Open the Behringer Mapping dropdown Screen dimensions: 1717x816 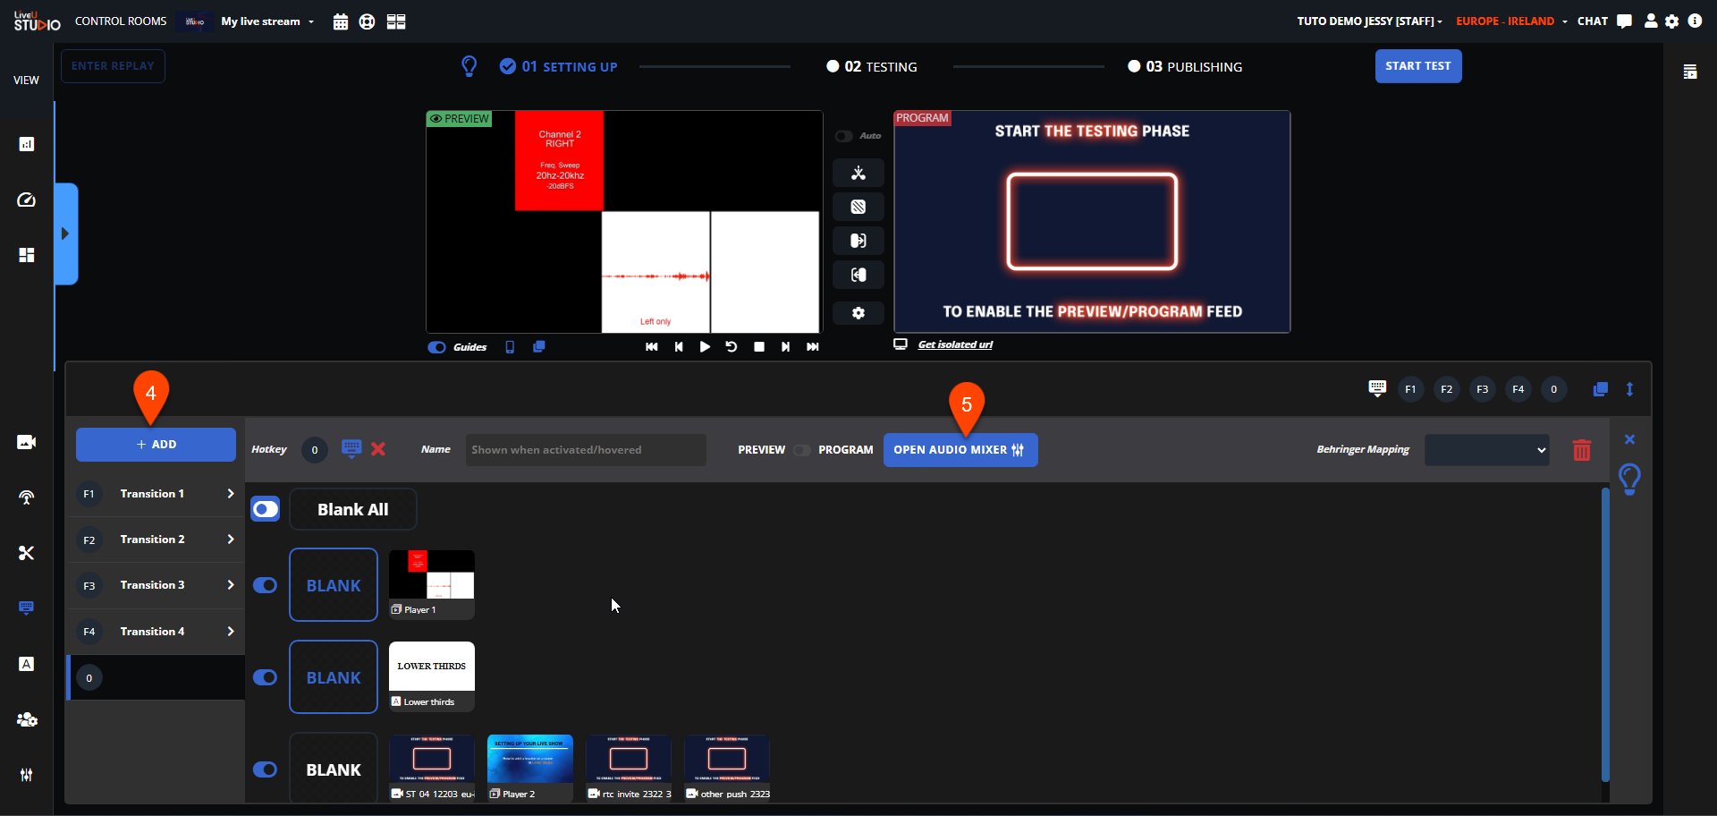tap(1486, 450)
